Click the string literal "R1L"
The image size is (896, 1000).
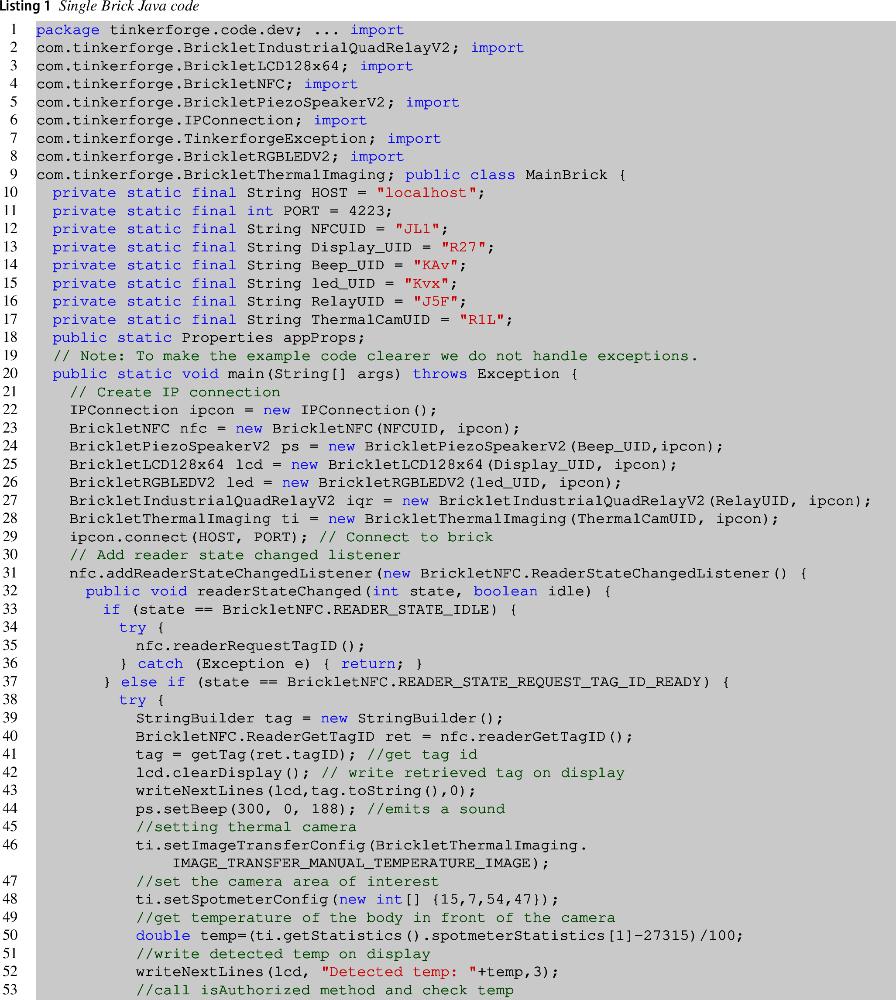click(482, 320)
